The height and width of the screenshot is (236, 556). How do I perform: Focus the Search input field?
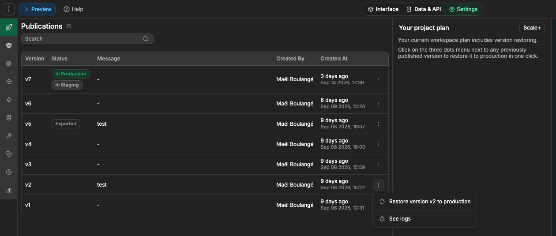87,39
